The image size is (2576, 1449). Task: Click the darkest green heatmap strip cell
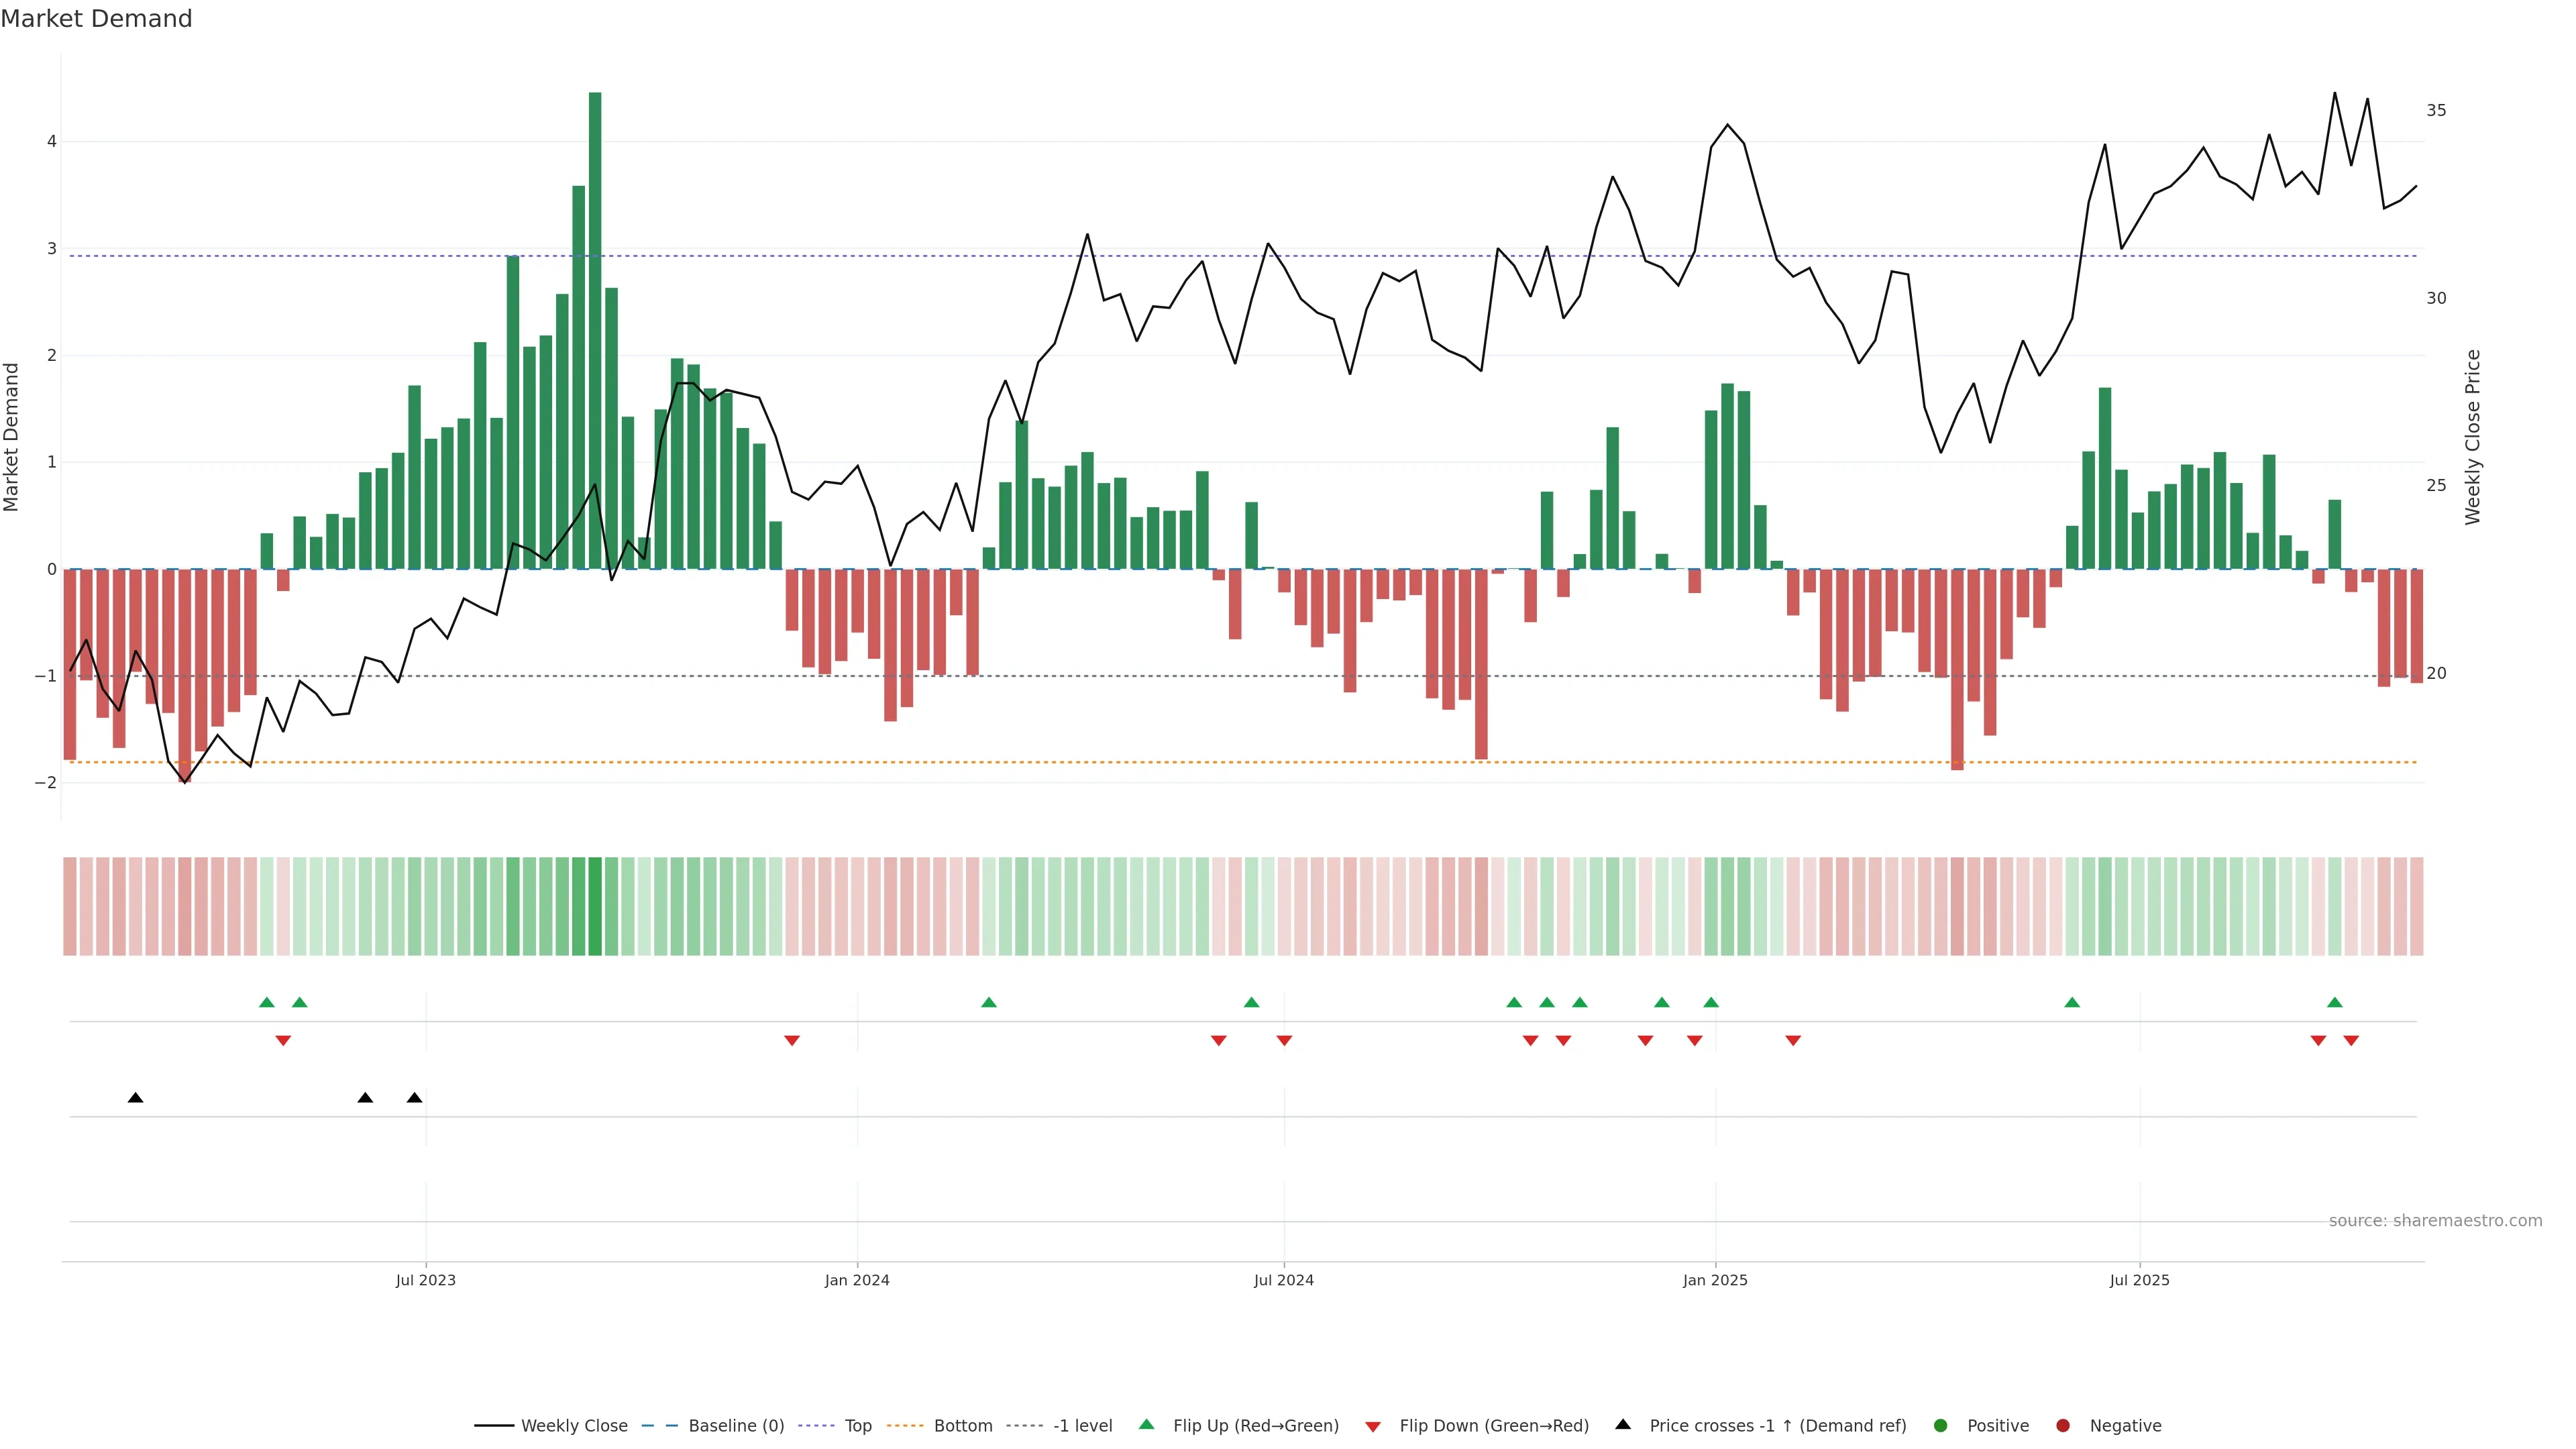595,906
